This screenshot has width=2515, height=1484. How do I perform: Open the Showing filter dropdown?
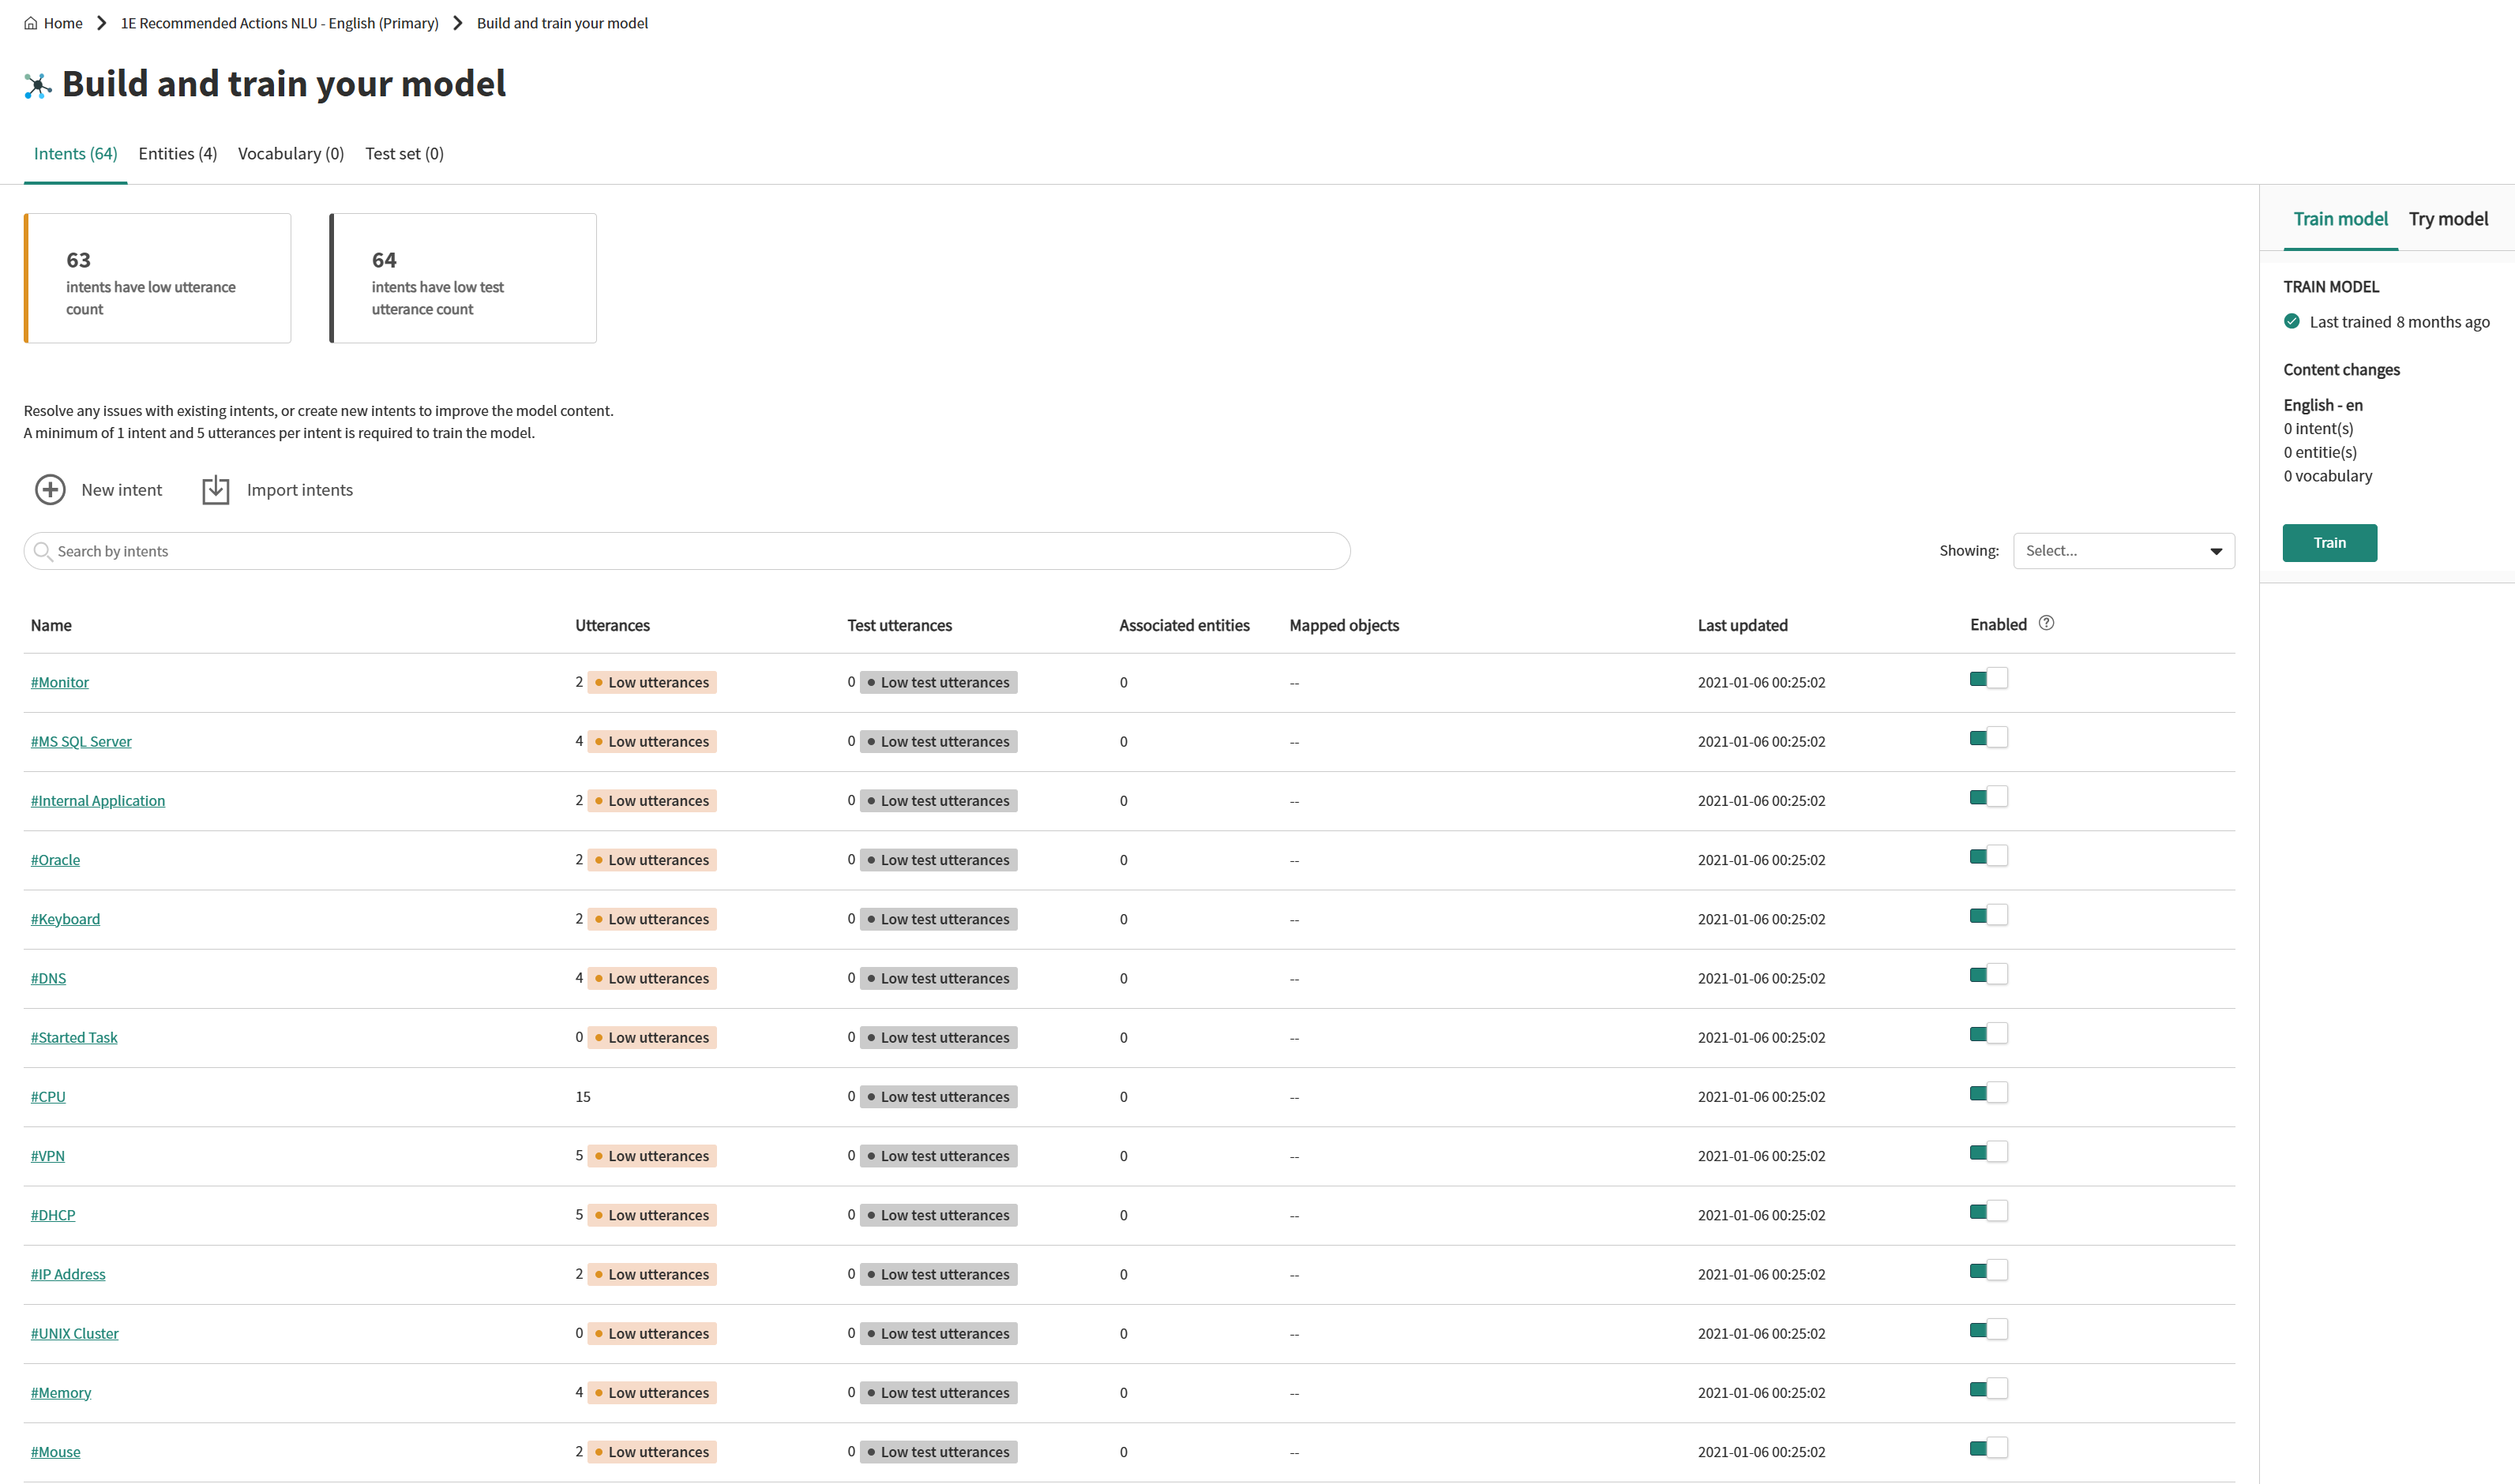point(2111,551)
